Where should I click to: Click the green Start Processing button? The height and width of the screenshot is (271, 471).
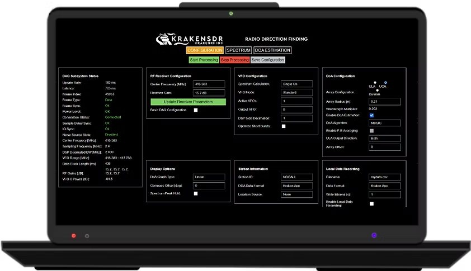click(204, 60)
